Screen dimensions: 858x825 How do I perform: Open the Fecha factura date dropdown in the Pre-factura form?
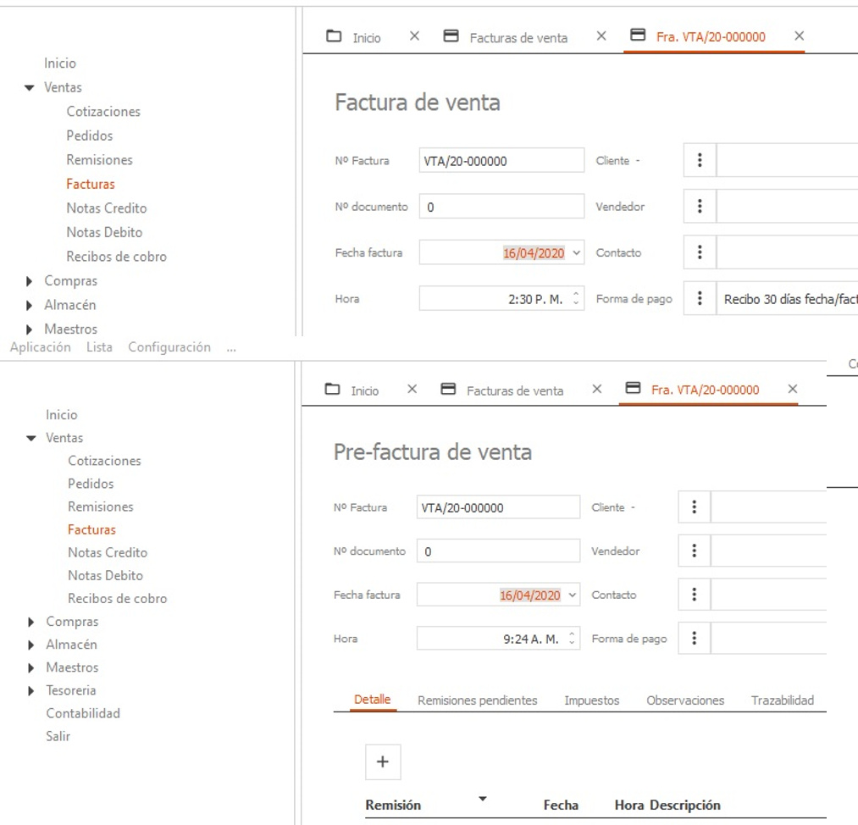pos(573,595)
